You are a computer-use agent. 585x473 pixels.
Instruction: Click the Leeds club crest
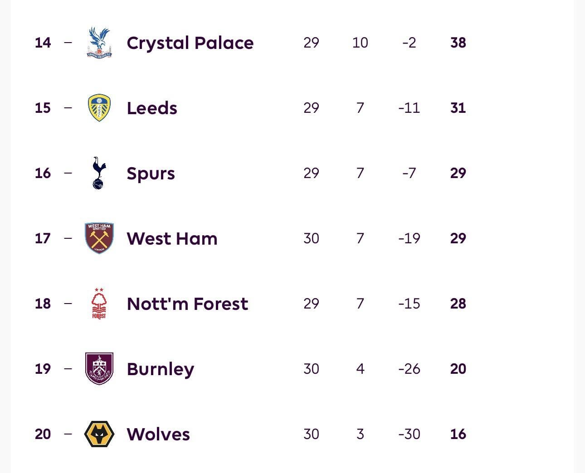[99, 108]
